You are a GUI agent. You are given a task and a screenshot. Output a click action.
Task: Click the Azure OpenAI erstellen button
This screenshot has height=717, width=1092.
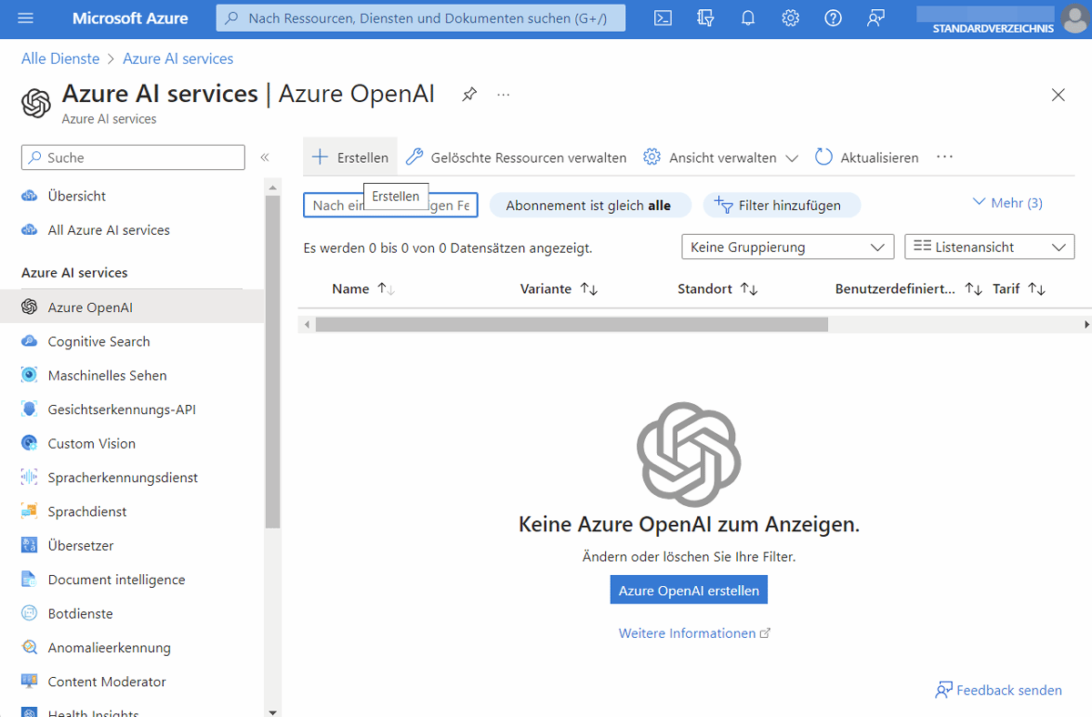click(x=688, y=589)
